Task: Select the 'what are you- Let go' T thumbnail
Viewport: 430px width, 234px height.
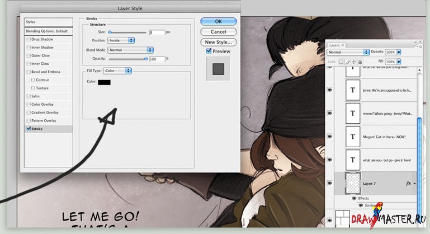Action: pos(353,160)
